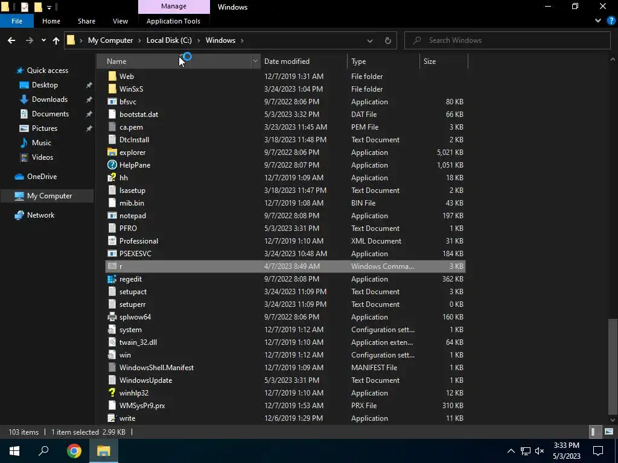This screenshot has width=618, height=463.
Task: Expand the Windows breadcrumb chevron
Action: point(242,40)
